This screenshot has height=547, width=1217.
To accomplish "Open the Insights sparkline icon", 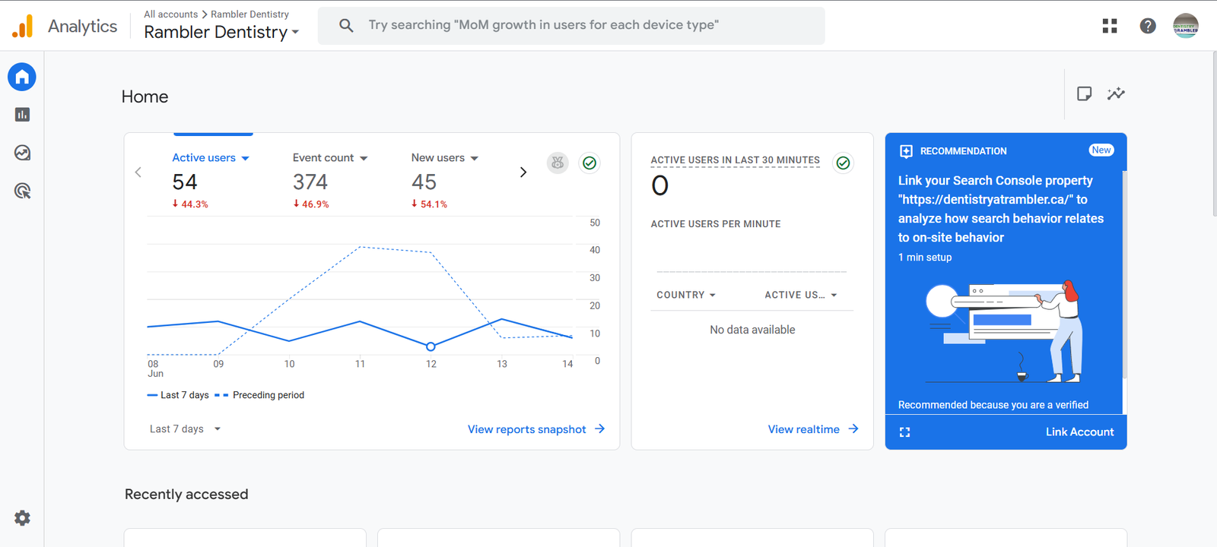I will pos(1116,93).
